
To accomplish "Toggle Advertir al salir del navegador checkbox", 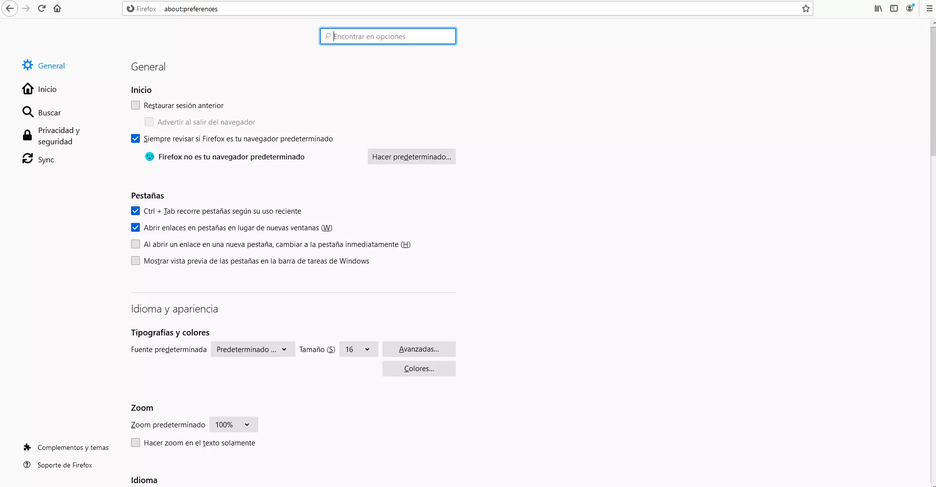I will (149, 122).
